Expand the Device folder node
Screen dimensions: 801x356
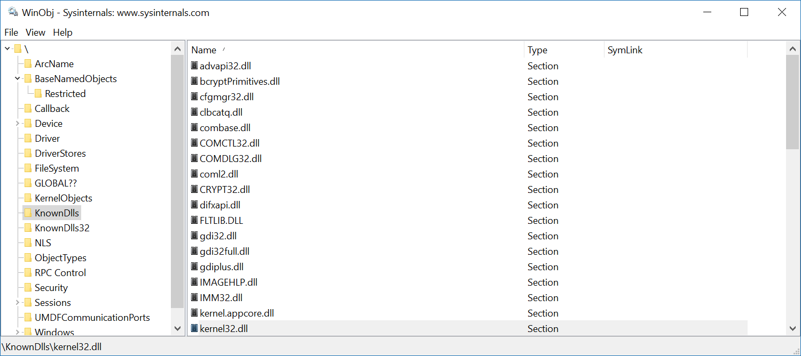(18, 124)
